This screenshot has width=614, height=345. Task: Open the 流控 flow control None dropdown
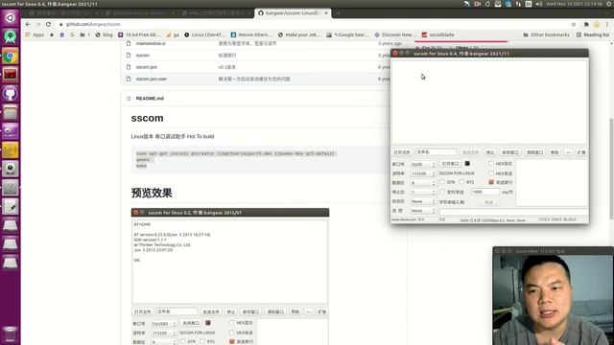[x=422, y=211]
